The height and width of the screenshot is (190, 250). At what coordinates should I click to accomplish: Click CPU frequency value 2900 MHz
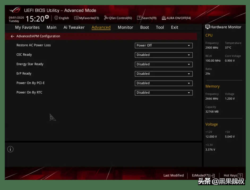[x=212, y=48]
